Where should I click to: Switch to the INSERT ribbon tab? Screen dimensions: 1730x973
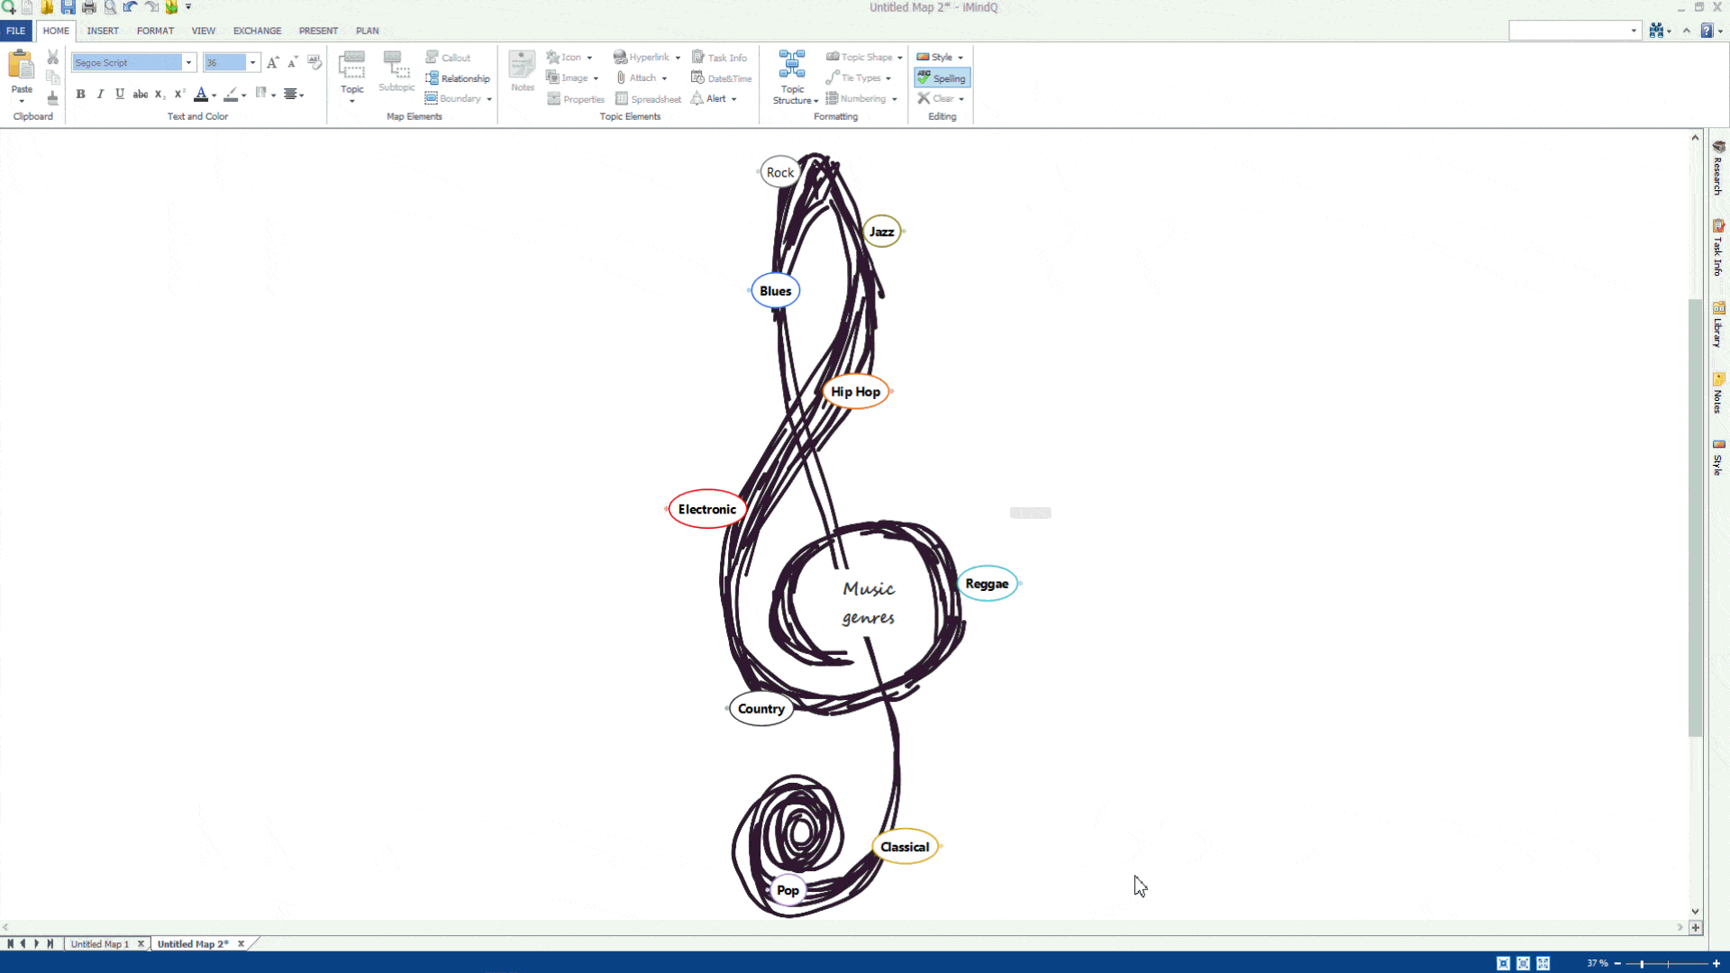tap(102, 31)
